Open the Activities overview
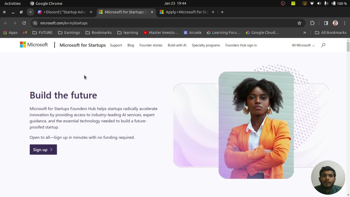This screenshot has width=350, height=197. pyautogui.click(x=13, y=3)
